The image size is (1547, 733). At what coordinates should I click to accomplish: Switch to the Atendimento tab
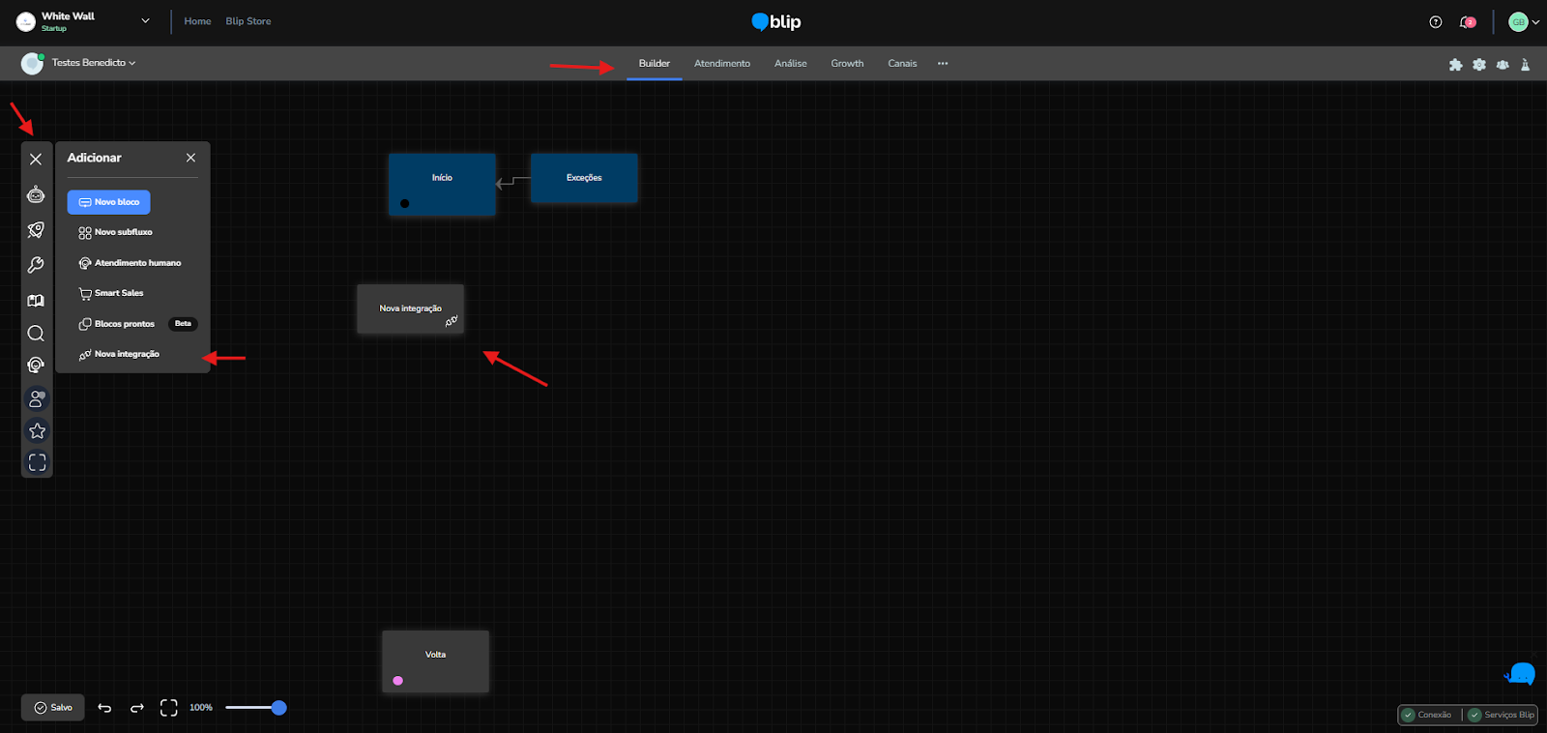(x=721, y=64)
